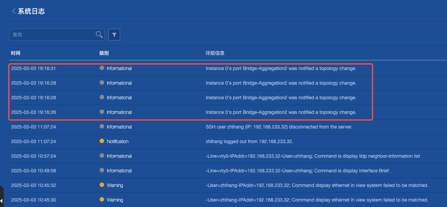The height and width of the screenshot is (207, 447).
Task: Click the 详细信息 column header
Action: coord(215,53)
